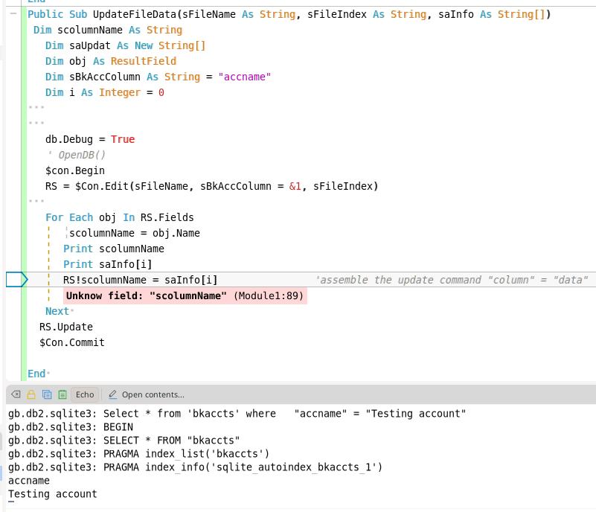Click the current line arrow marker
Image resolution: width=596 pixels, height=512 pixels.
pyautogui.click(x=16, y=280)
